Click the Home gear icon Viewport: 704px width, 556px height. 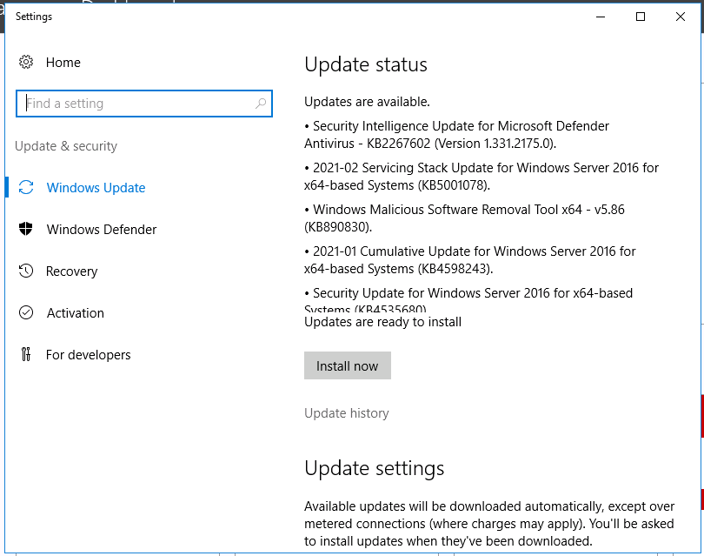[26, 62]
